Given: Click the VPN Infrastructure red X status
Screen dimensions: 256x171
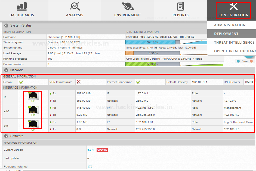Looking at the screenshot, I should [79, 82].
